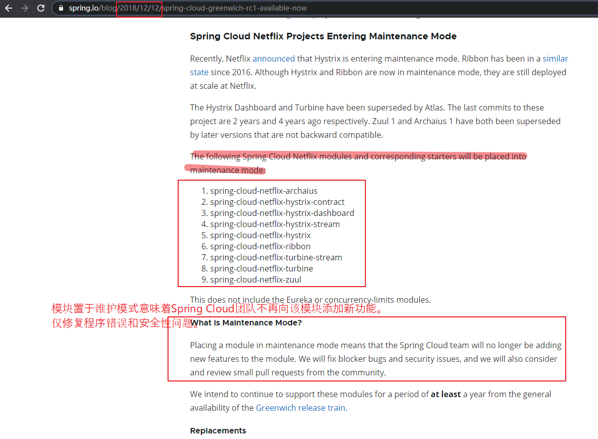Image resolution: width=598 pixels, height=439 pixels.
Task: Select the "spring-cloud-netflix-archaius" list entry
Action: click(263, 190)
